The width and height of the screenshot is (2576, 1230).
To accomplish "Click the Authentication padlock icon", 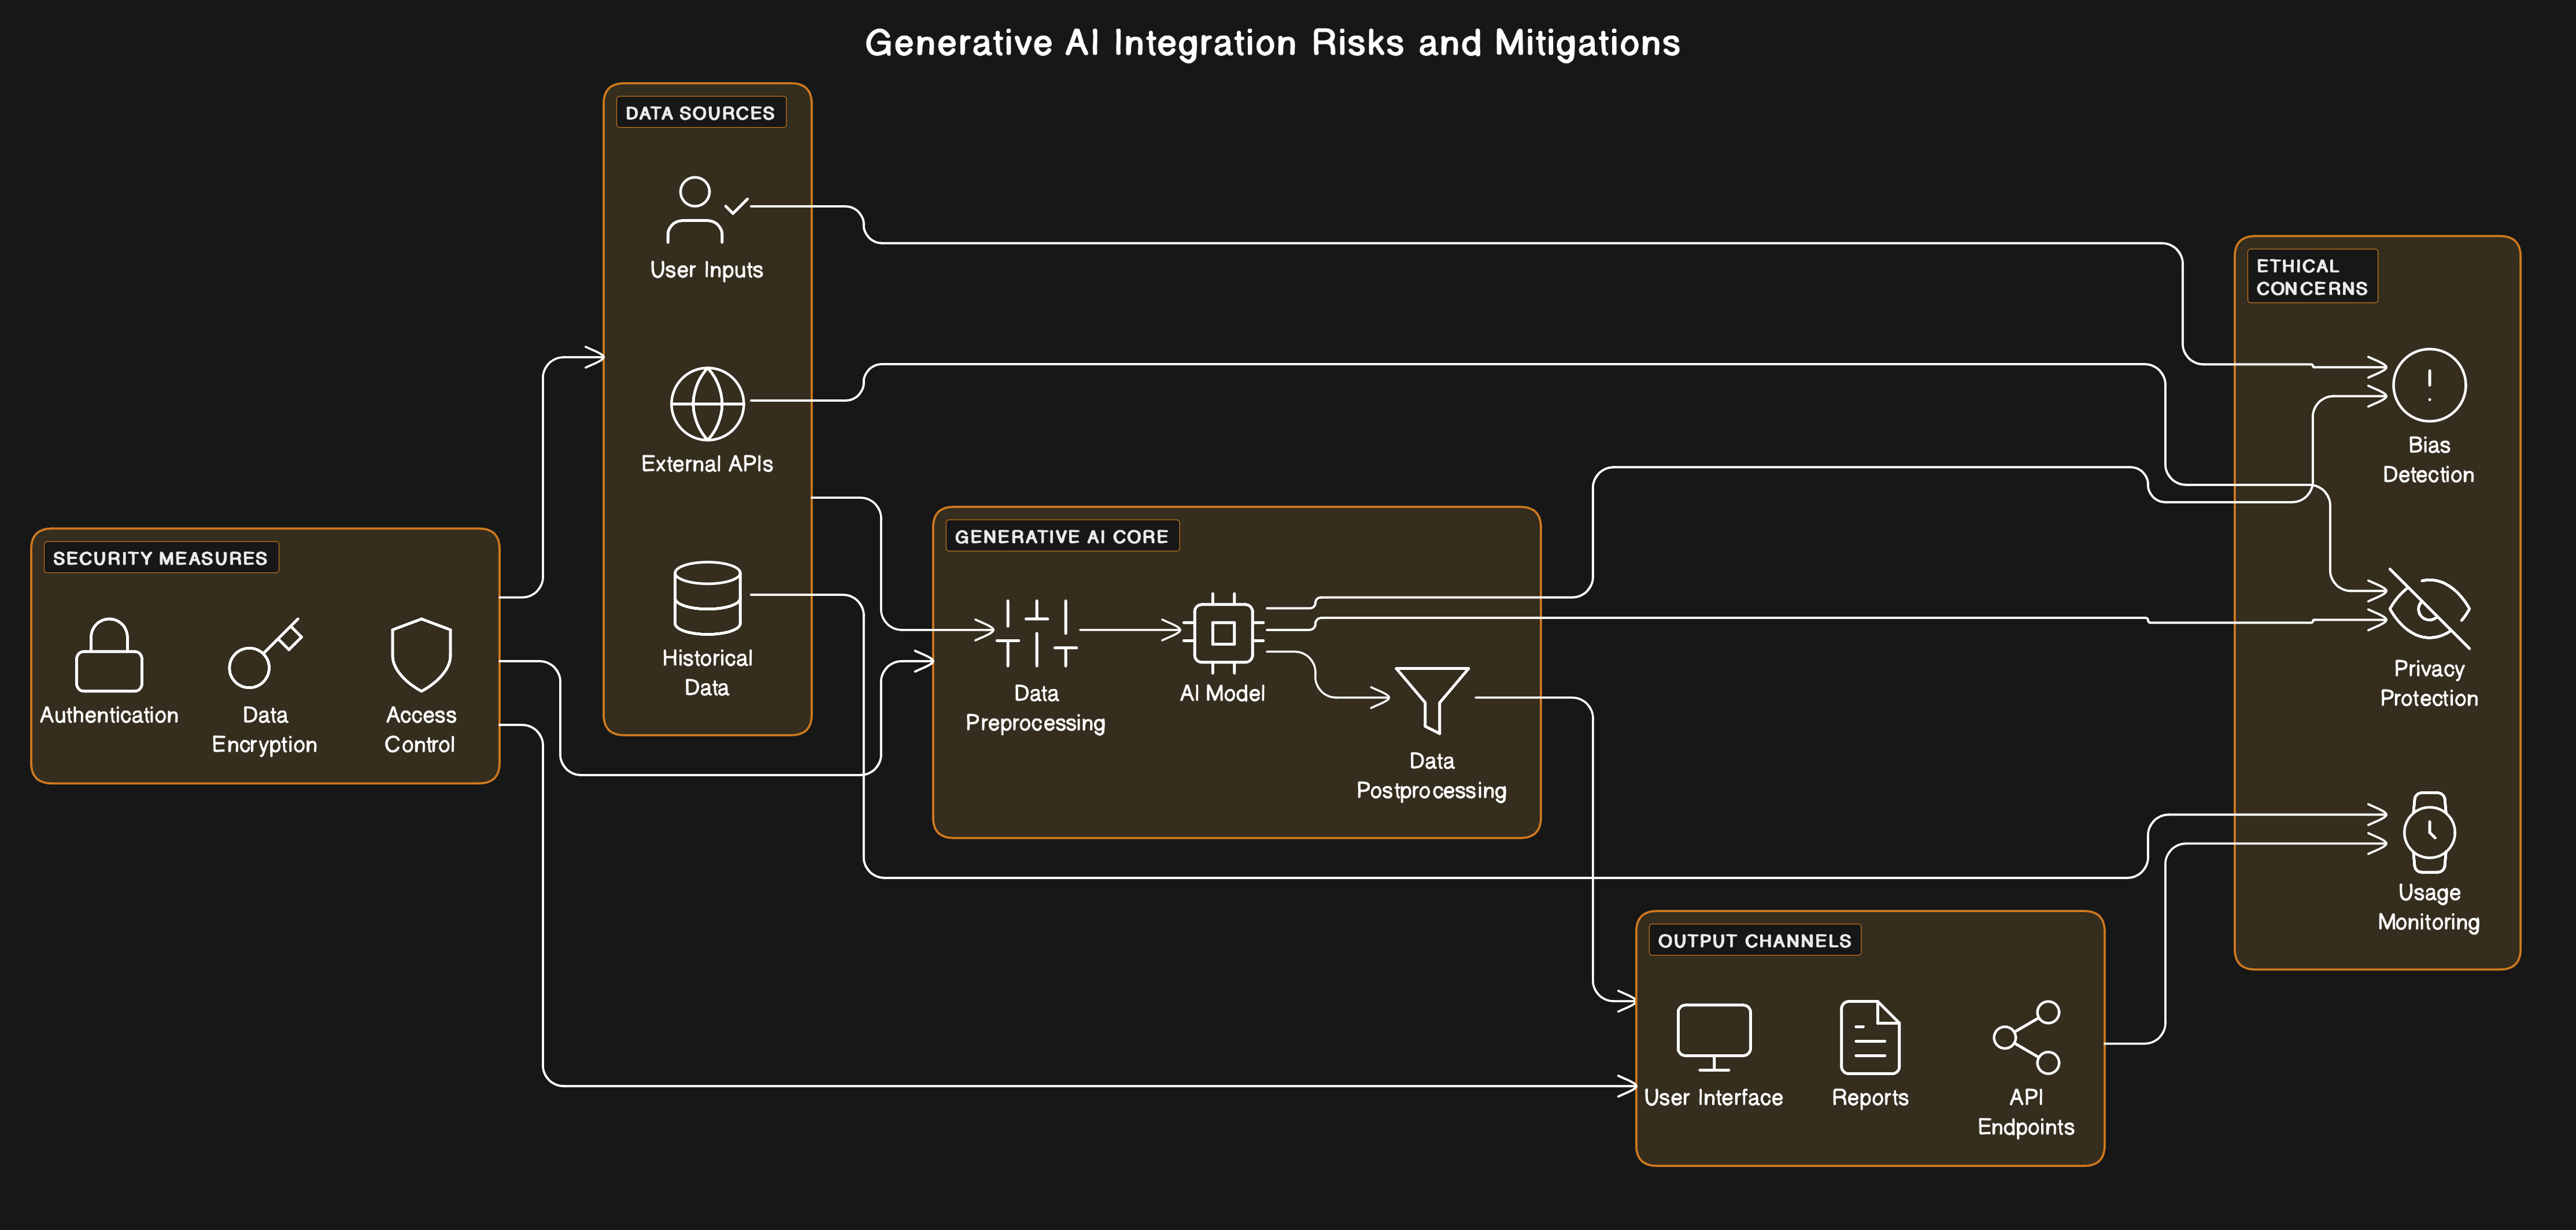I will [109, 655].
